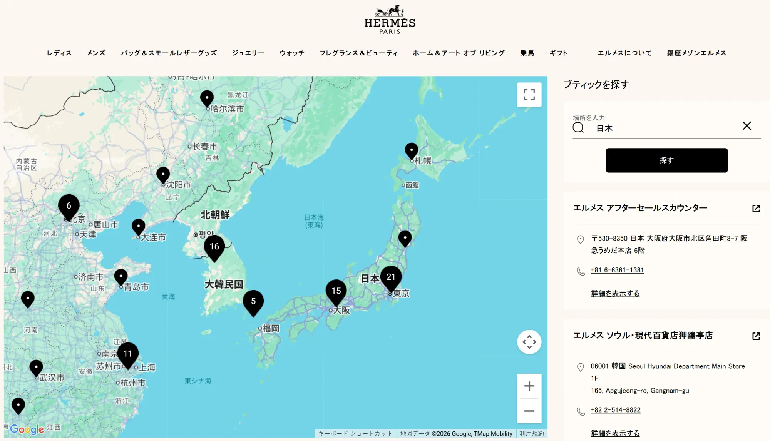Click the Busan cluster marker 5
This screenshot has width=770, height=441.
tap(253, 302)
